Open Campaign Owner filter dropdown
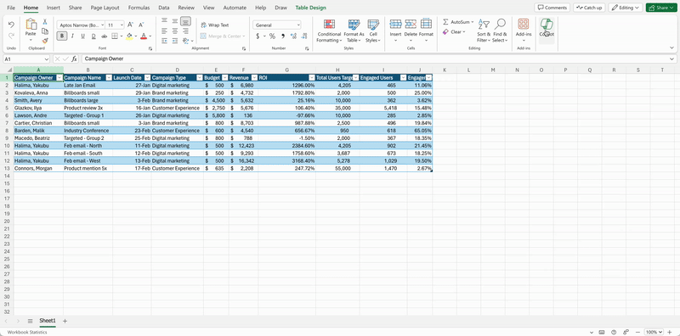Screen dimensions: 680x336 click(x=59, y=77)
